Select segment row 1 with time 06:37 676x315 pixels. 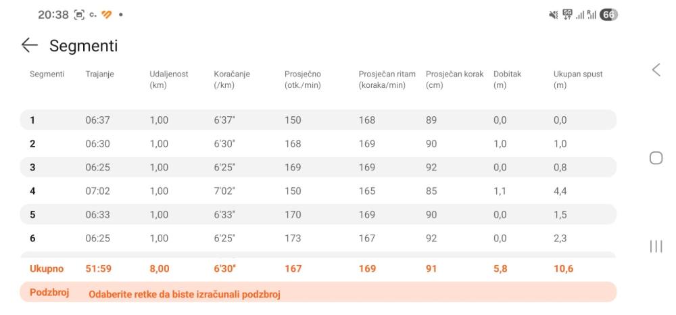click(318, 120)
